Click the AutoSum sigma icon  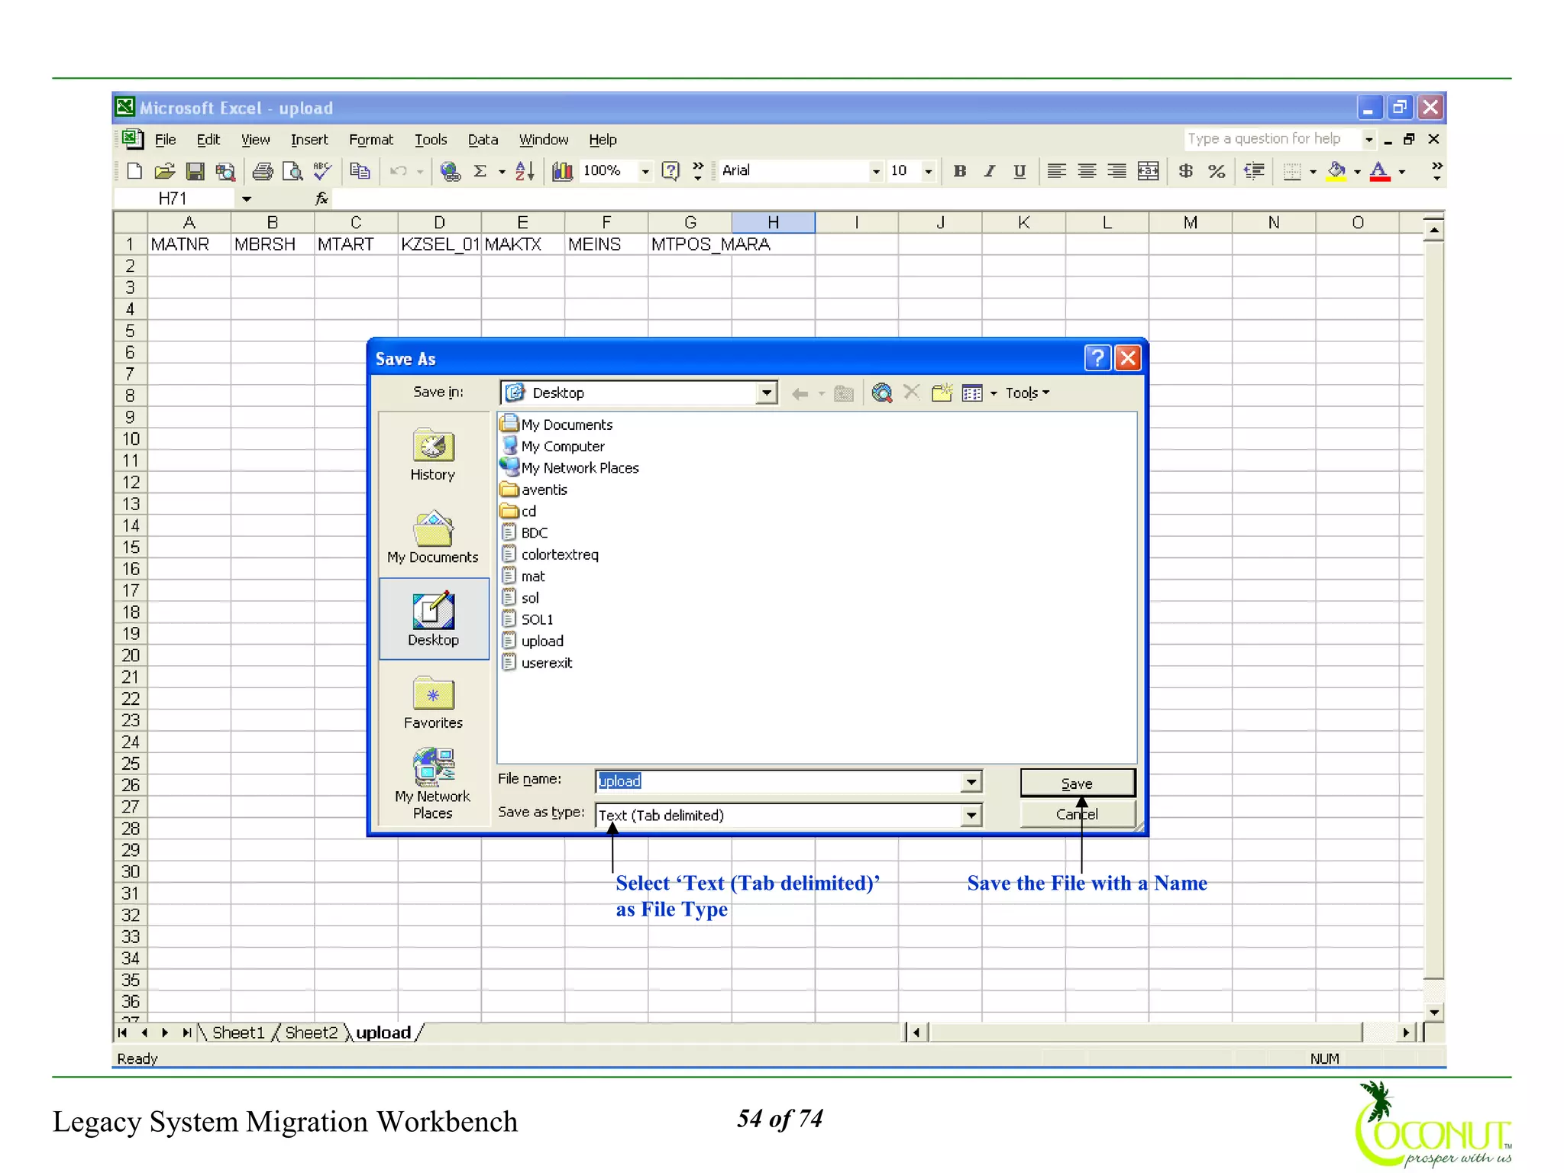point(480,171)
